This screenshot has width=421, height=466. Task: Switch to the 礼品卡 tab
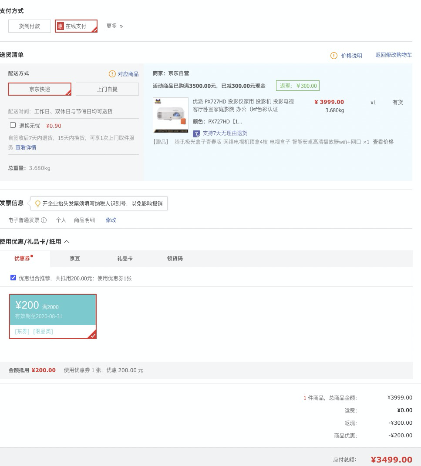point(125,259)
